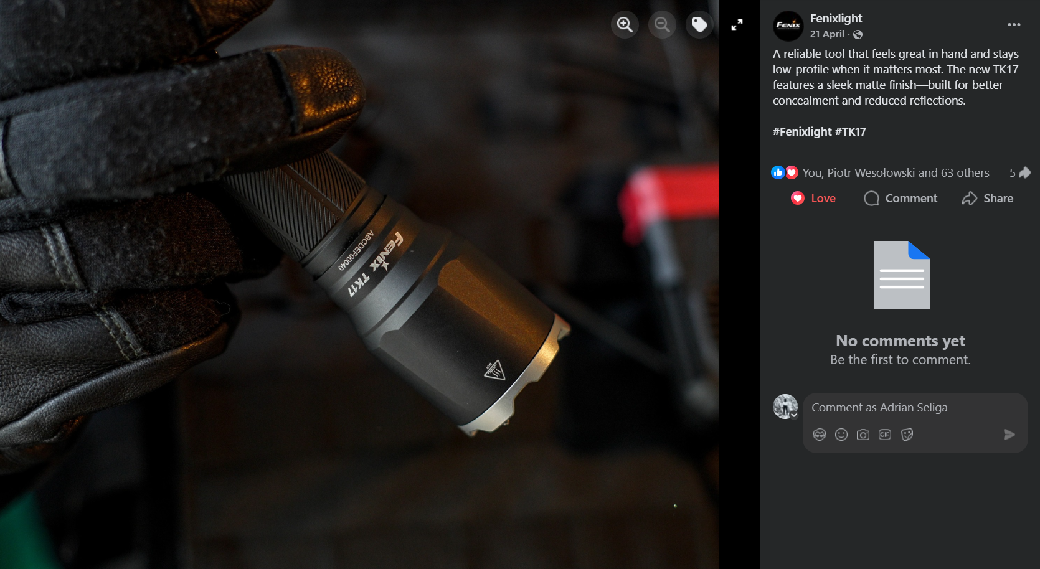Image resolution: width=1040 pixels, height=569 pixels.
Task: Open the #Fenixlight hashtag
Action: (x=802, y=131)
